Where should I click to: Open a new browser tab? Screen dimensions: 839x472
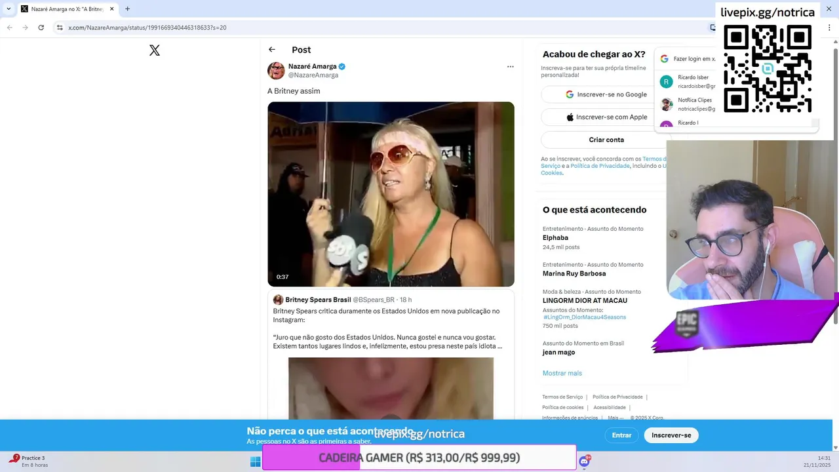[127, 9]
